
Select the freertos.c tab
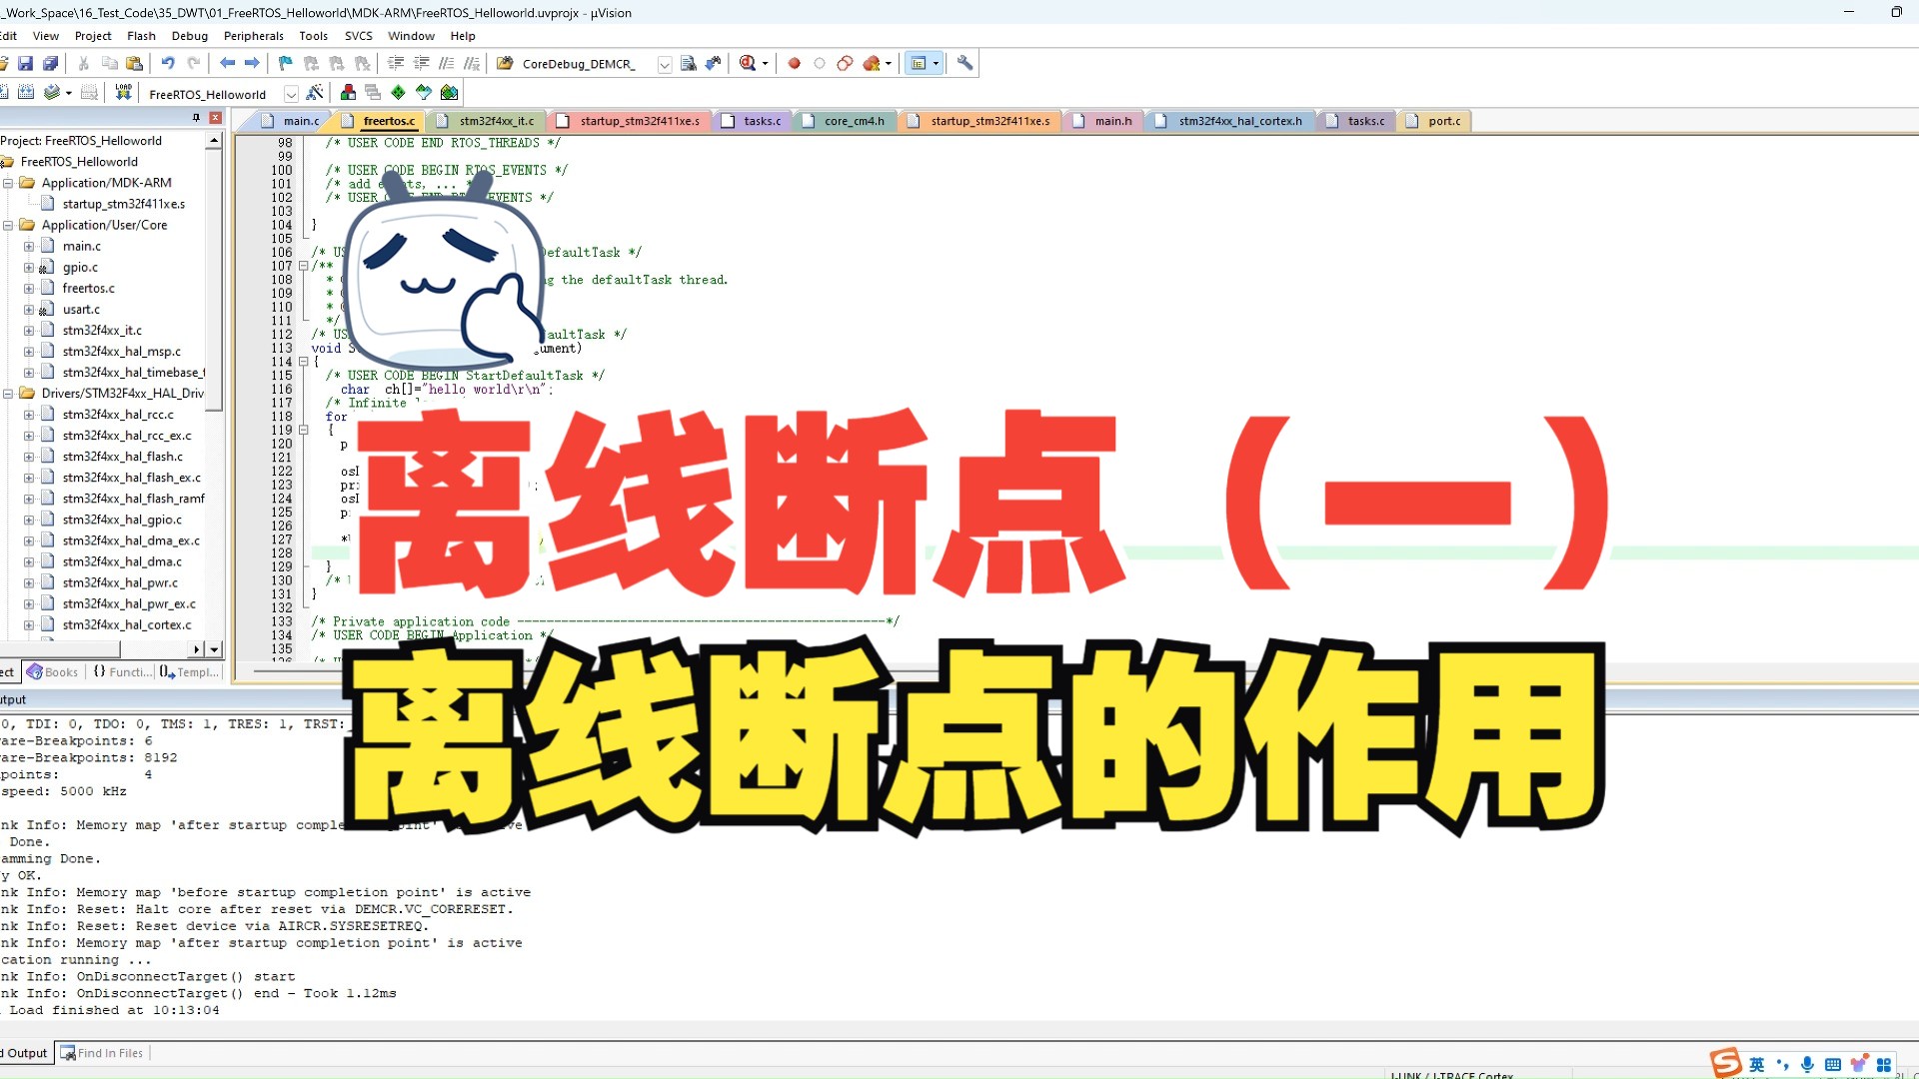pyautogui.click(x=388, y=120)
